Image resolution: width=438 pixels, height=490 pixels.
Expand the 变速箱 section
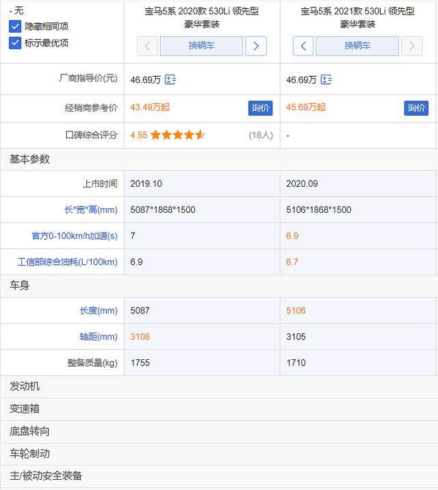click(x=219, y=409)
